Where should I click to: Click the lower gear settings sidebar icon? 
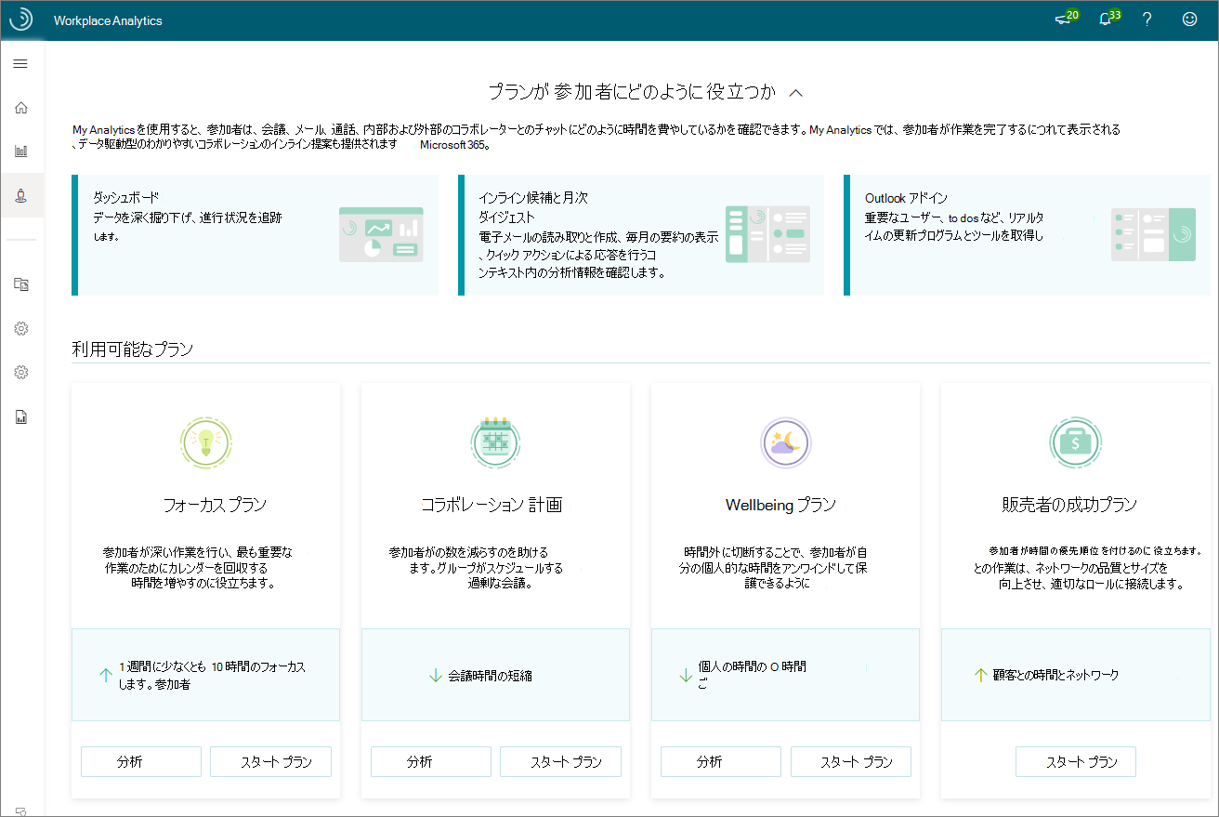click(20, 372)
